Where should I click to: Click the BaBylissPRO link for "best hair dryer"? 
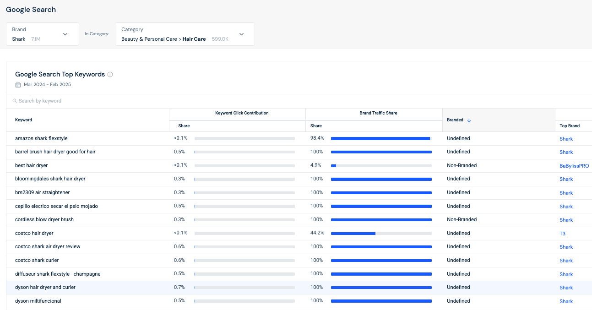[x=574, y=165]
